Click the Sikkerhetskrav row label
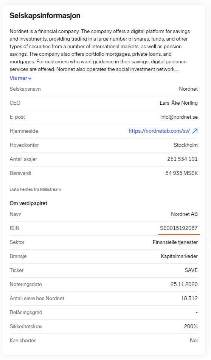Image resolution: width=211 pixels, height=360 pixels. click(26, 326)
